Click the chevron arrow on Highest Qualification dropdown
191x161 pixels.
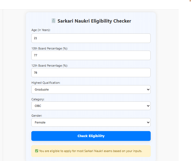(148, 89)
